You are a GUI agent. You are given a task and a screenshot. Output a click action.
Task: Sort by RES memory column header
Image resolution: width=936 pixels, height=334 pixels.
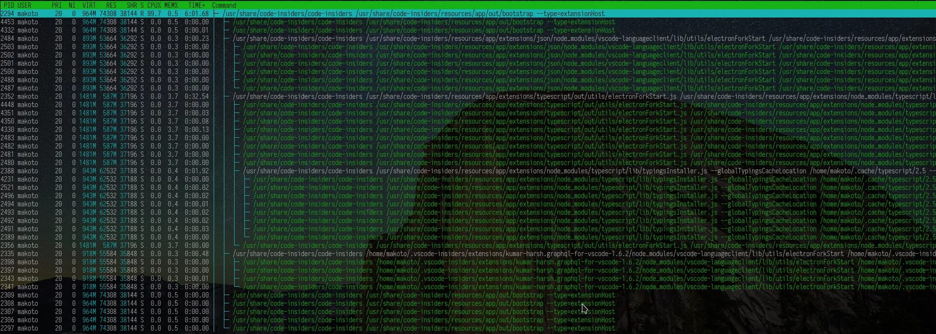(111, 5)
